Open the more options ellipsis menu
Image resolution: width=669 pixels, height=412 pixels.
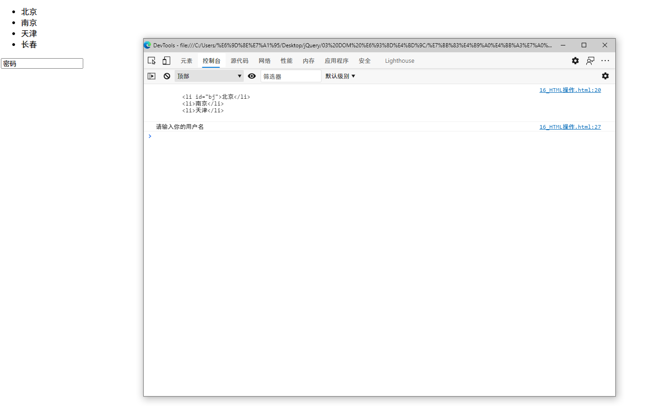click(x=605, y=60)
